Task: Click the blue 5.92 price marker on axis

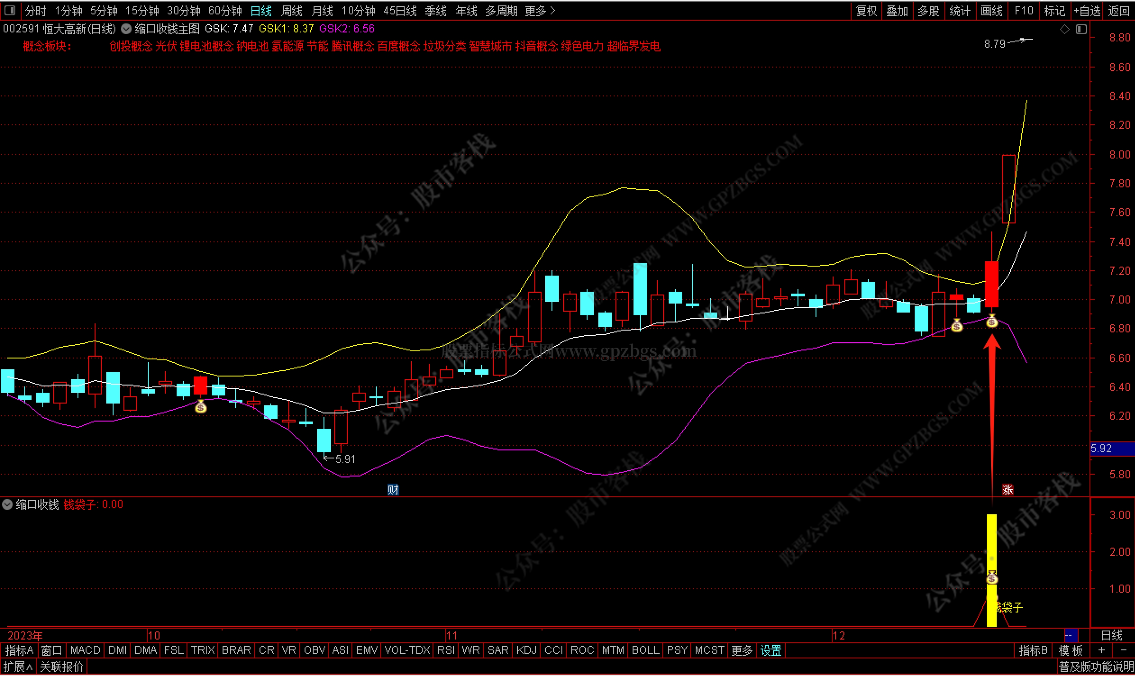Action: point(1112,449)
